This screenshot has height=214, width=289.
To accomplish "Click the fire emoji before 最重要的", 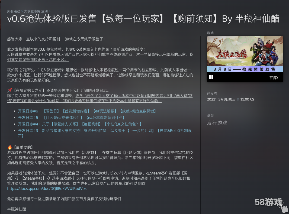I will click(x=10, y=147).
